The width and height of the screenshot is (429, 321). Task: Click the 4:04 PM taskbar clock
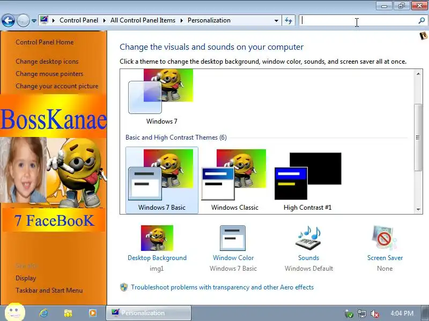click(x=402, y=313)
